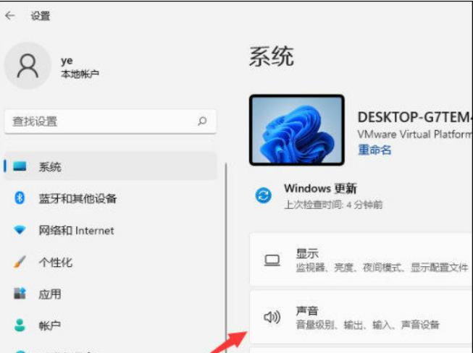Image resolution: width=473 pixels, height=353 pixels.
Task: Click the apps grid icon in sidebar
Action: coord(20,294)
